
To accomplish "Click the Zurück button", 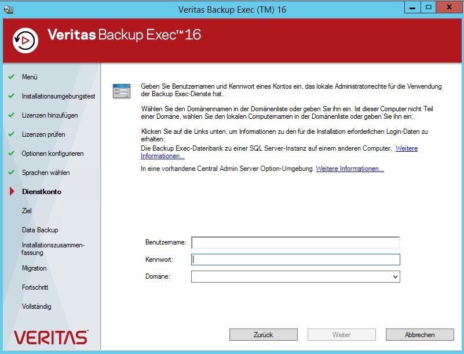I will (264, 334).
